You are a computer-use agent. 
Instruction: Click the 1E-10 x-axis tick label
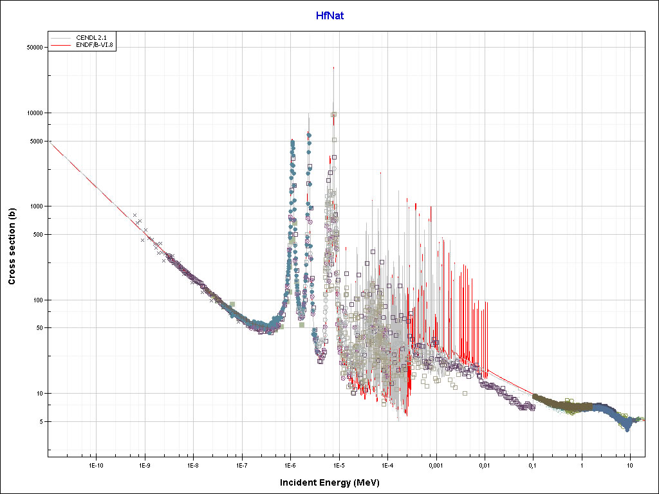coord(96,464)
